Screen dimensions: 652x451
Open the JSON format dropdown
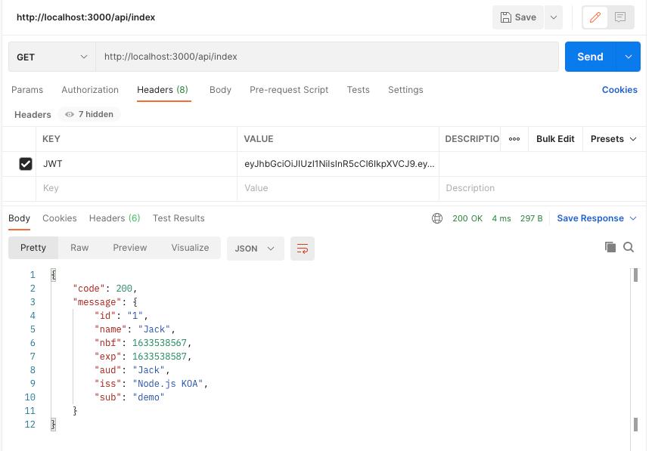tap(255, 249)
